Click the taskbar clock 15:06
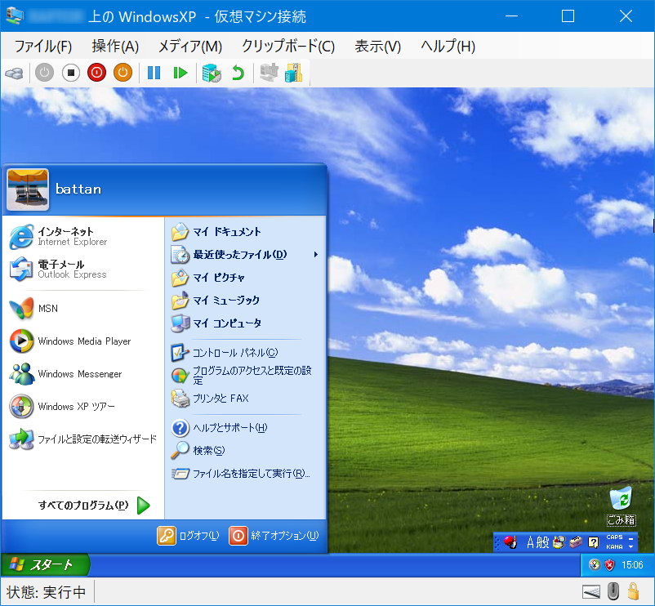The image size is (655, 606). click(x=632, y=565)
